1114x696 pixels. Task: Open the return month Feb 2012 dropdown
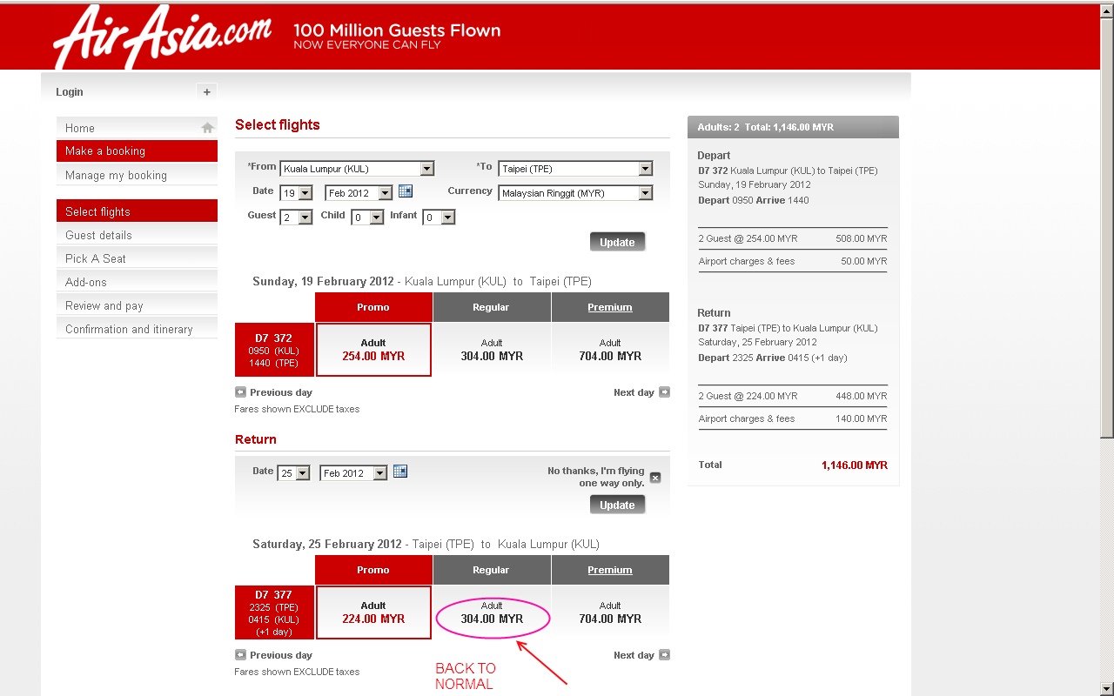click(x=353, y=473)
